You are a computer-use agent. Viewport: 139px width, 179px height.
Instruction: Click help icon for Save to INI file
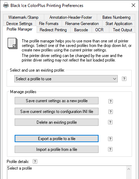click(110, 112)
